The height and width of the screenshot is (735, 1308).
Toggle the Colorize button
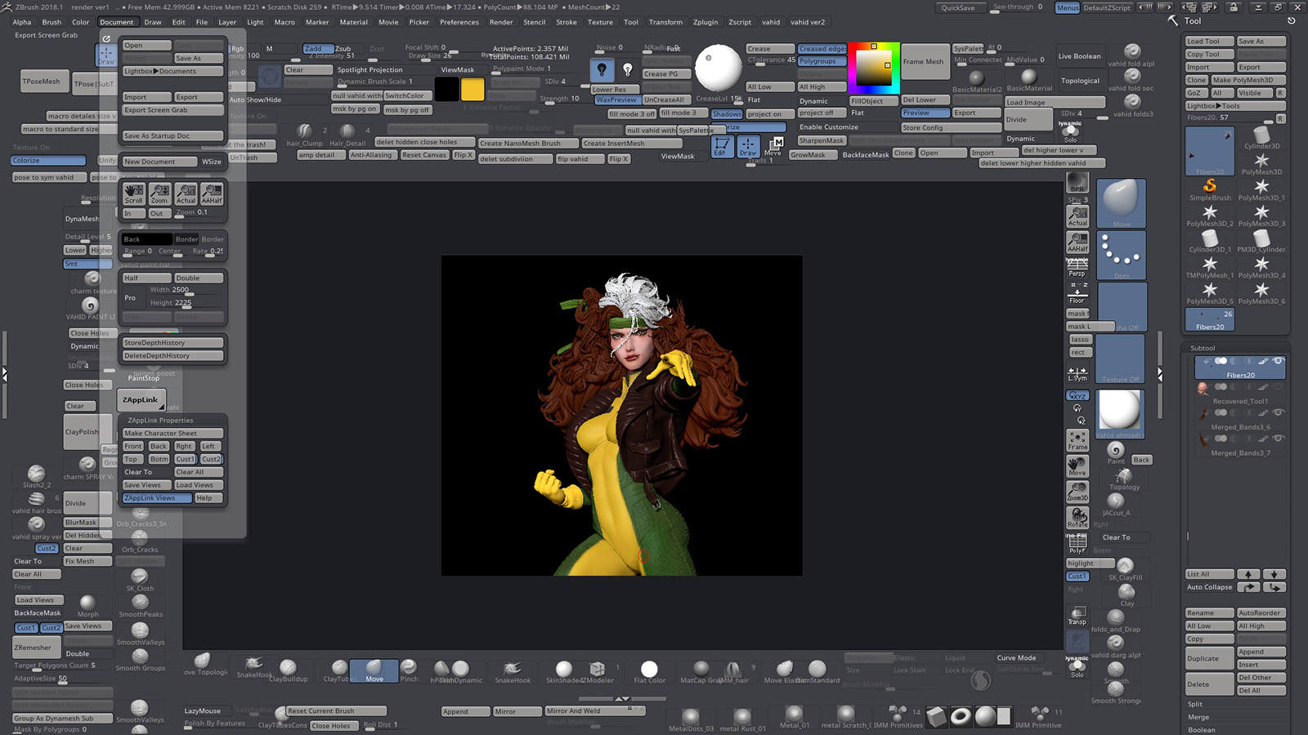pos(48,161)
